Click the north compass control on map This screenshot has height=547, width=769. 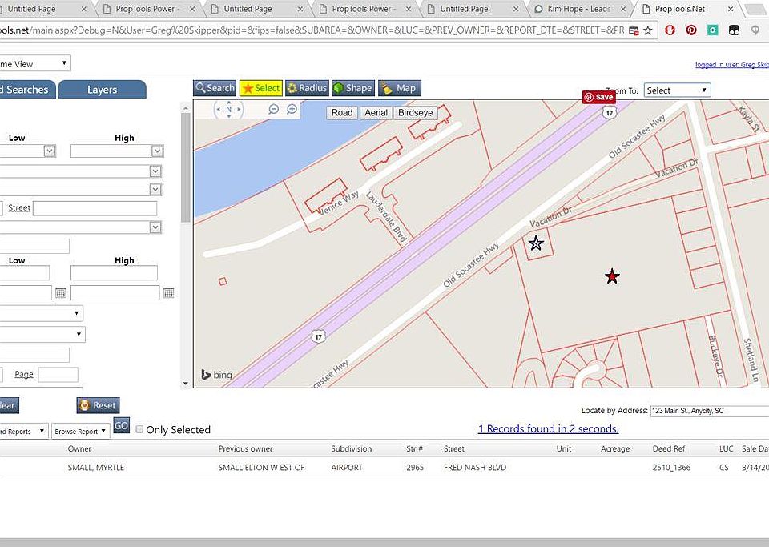pos(228,109)
